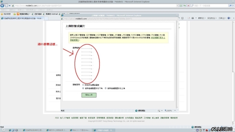Expand the popup zoom level dropdown arrow
Viewport: 235px width, 132px height.
175,111
